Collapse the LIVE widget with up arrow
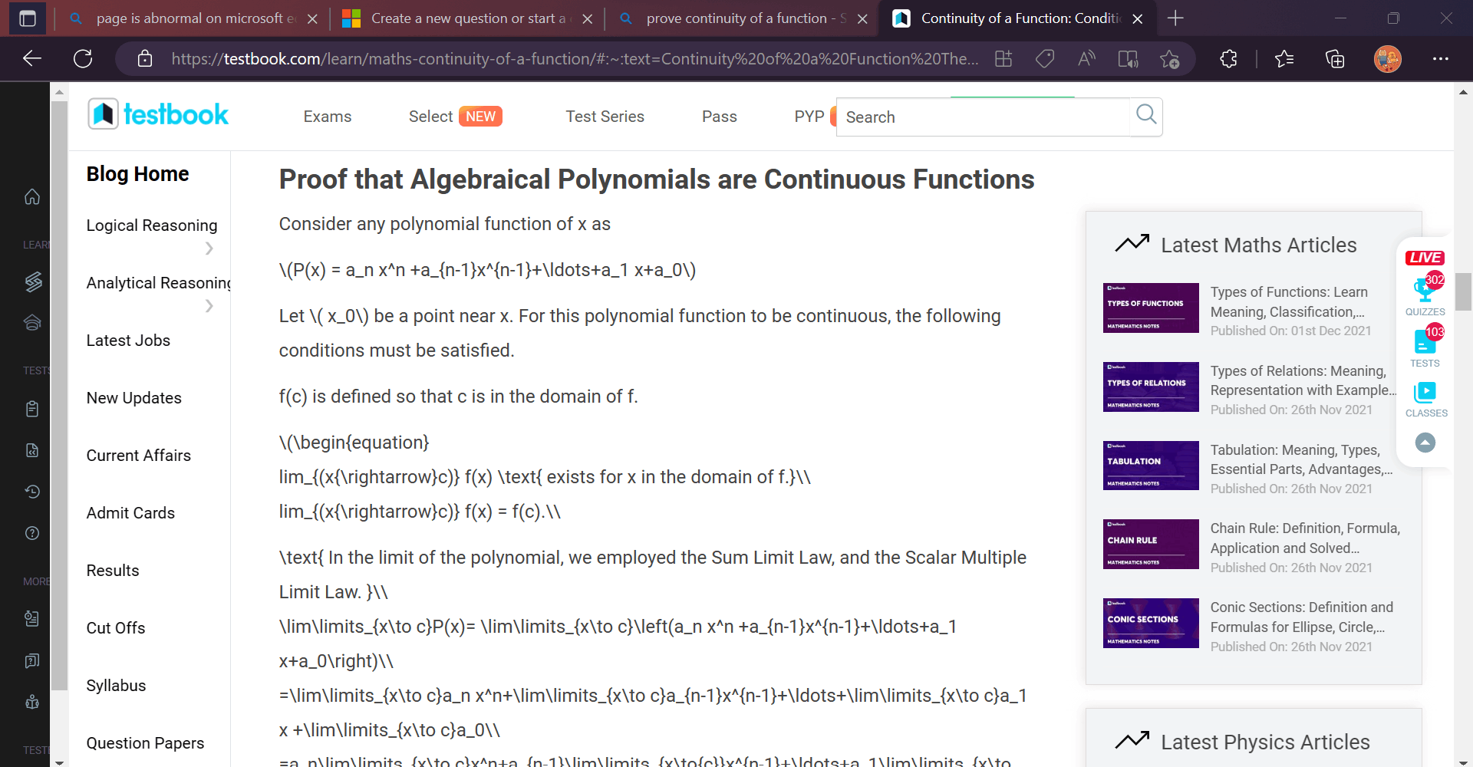 [1425, 443]
